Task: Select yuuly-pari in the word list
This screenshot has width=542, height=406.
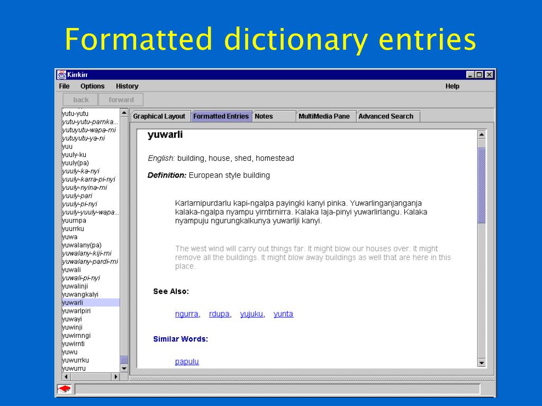Action: point(91,196)
